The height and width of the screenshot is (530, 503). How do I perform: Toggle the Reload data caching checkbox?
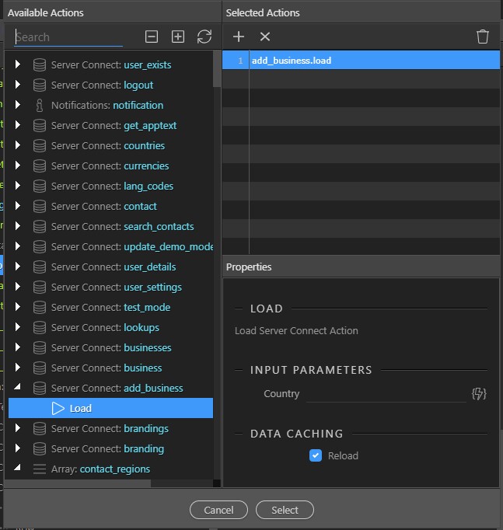pyautogui.click(x=316, y=455)
